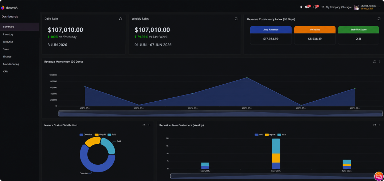
Task: Click the 3 JUN 2026 date
Action: tap(57, 45)
